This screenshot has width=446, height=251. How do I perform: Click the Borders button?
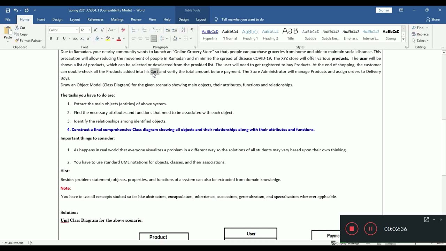[186, 39]
